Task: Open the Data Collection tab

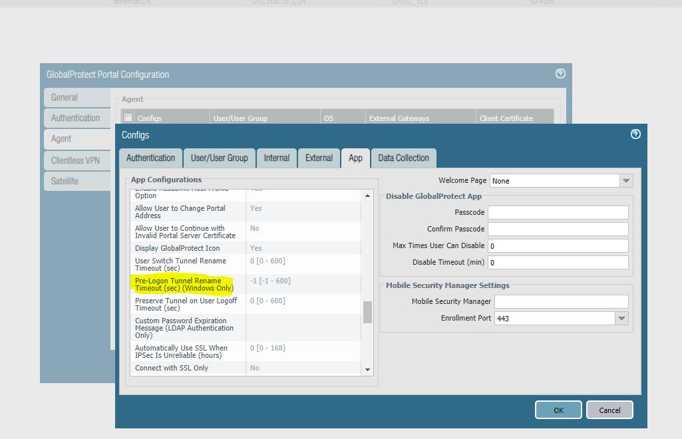Action: (403, 158)
